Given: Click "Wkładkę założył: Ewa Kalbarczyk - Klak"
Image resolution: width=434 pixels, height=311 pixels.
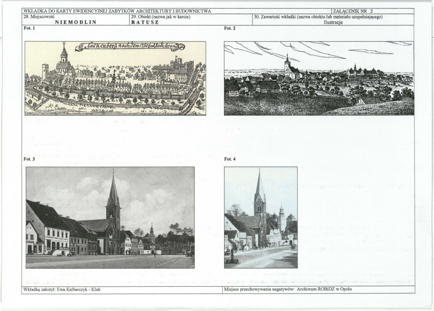Looking at the screenshot, I should [x=62, y=289].
